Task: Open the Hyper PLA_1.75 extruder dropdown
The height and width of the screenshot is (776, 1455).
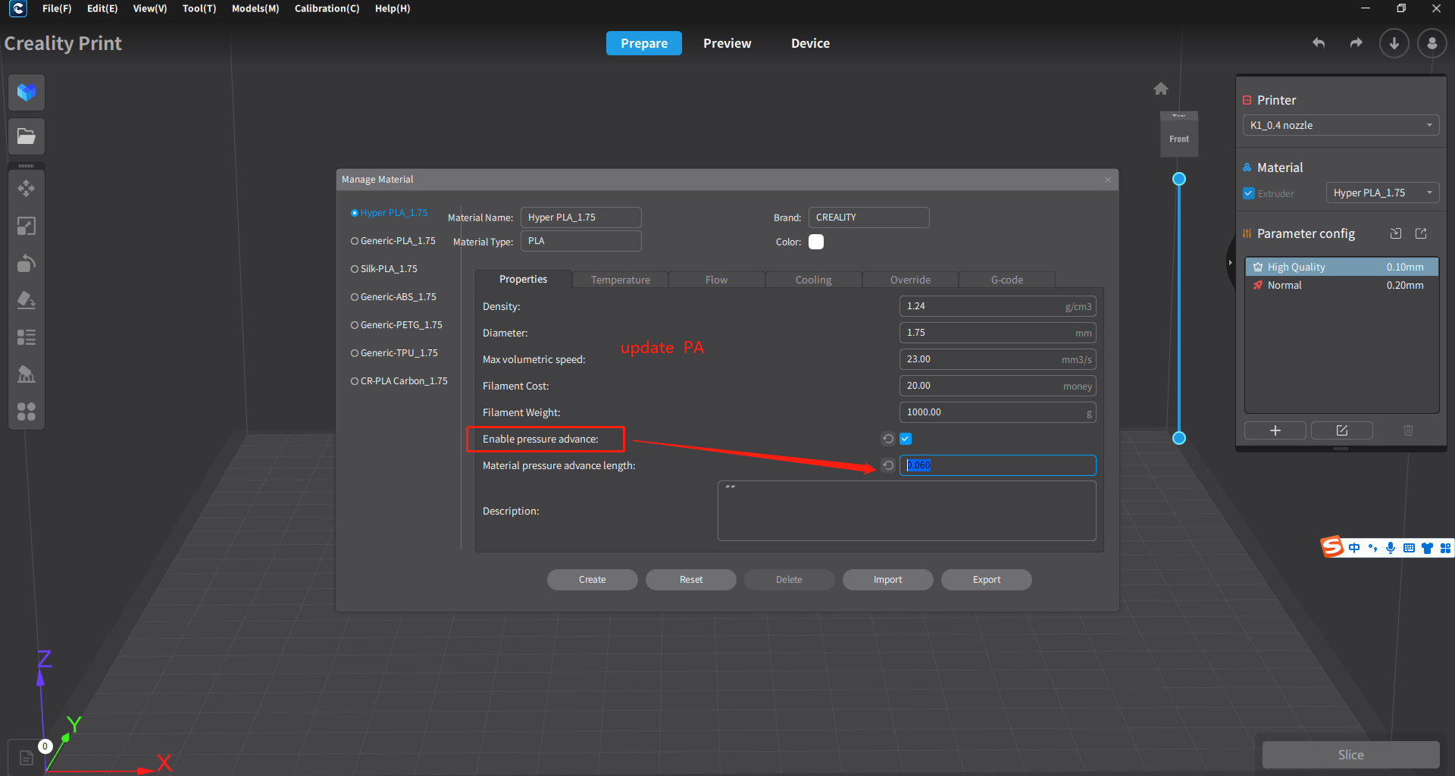Action: [1382, 193]
